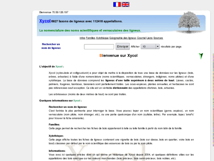Open the Xylothèque page
Image resolution: width=214 pixels, height=161 pixels.
tap(102, 38)
